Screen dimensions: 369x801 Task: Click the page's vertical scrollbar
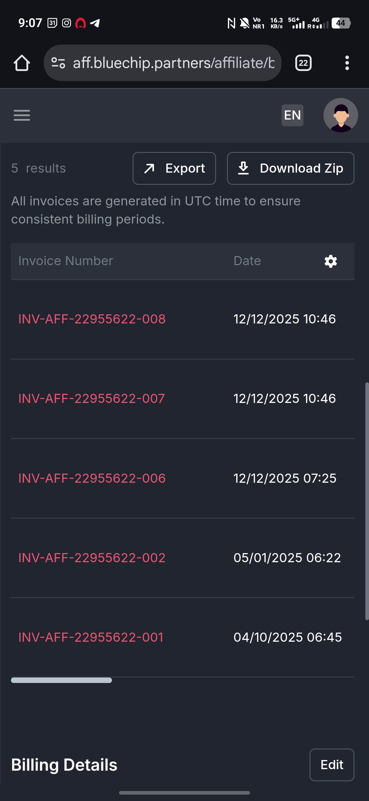[x=367, y=501]
